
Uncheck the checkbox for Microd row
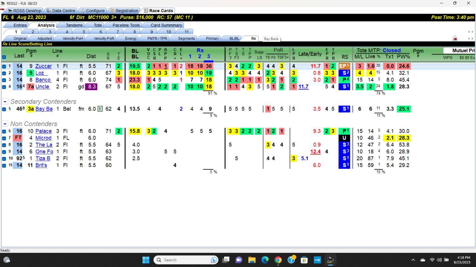pos(4,138)
